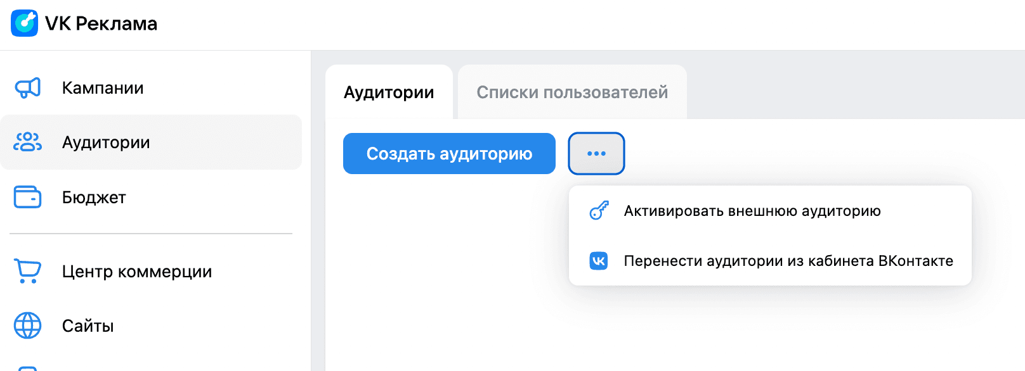Toggle the three-dots more options button
This screenshot has height=371, width=1025.
coord(596,153)
